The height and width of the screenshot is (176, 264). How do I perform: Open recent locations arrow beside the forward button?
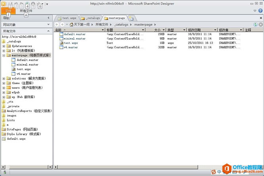tap(67, 25)
